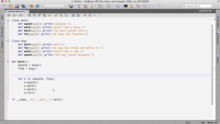Viewport: 220px width, 124px height.
Task: Click the PHP toolbar icon
Action: pos(118,6)
